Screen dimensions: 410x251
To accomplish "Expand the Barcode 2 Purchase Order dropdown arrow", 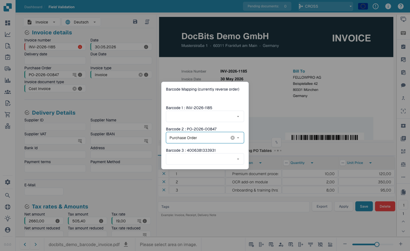I will (238, 138).
